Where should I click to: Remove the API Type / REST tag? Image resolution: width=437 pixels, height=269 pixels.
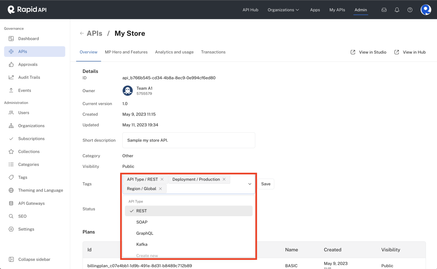[x=162, y=179]
